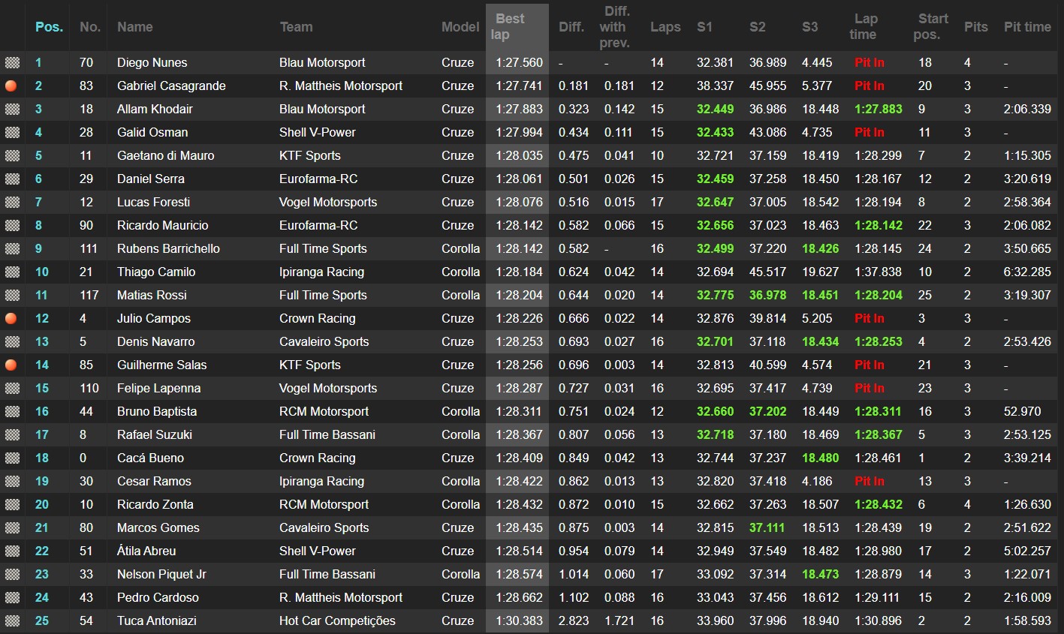Click the checkered flag icon beside Gaetano di Mauro
Image resolution: width=1064 pixels, height=634 pixels.
pyautogui.click(x=12, y=155)
